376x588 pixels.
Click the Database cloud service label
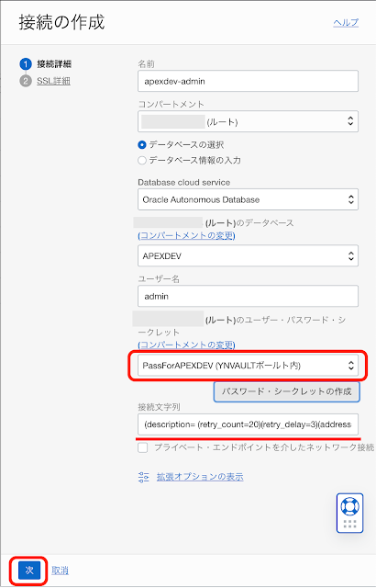tap(183, 183)
